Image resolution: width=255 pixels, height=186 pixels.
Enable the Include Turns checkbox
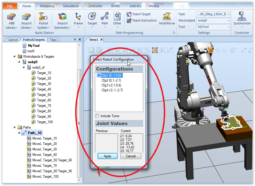point(97,116)
